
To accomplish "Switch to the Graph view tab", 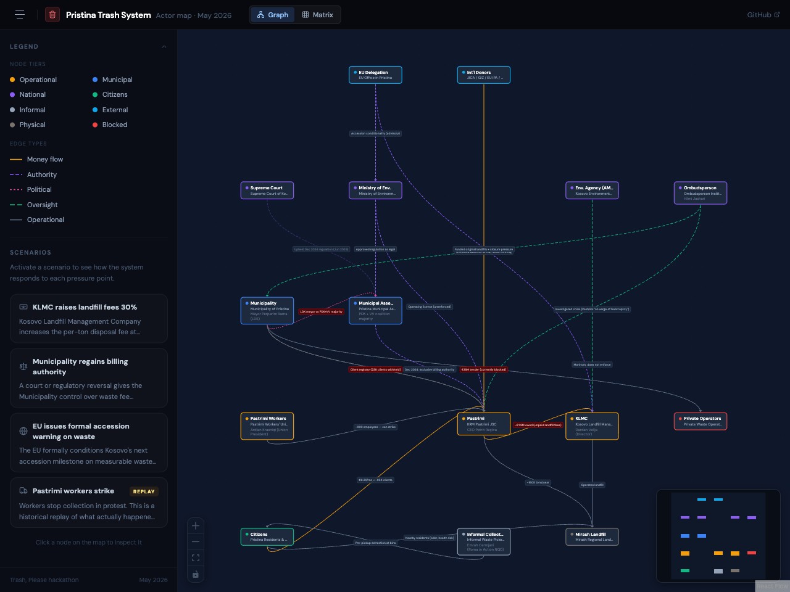I will coord(273,15).
